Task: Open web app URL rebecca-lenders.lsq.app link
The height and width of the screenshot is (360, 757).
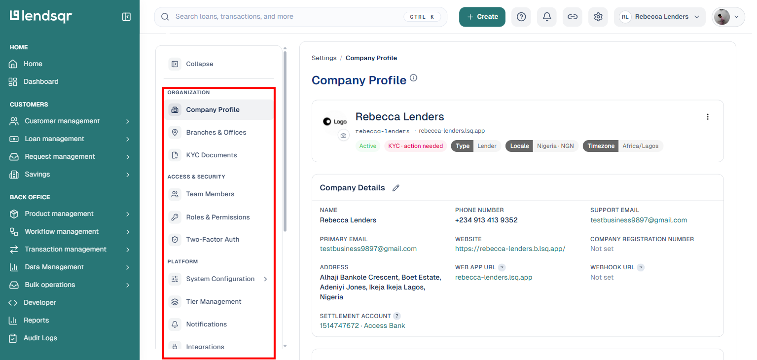Action: click(x=494, y=277)
